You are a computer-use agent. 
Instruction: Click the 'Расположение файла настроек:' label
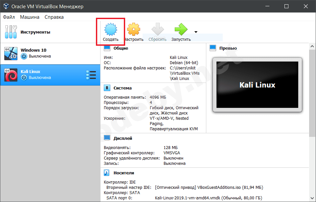click(135, 68)
